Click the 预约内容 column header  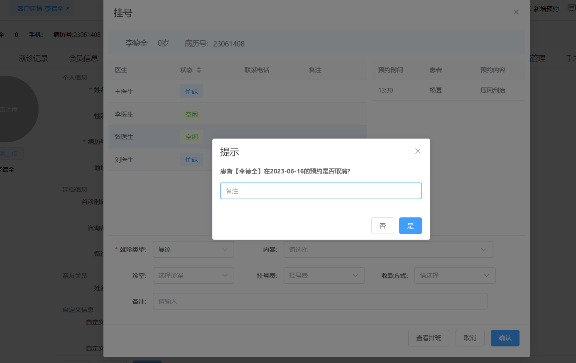[x=493, y=70]
